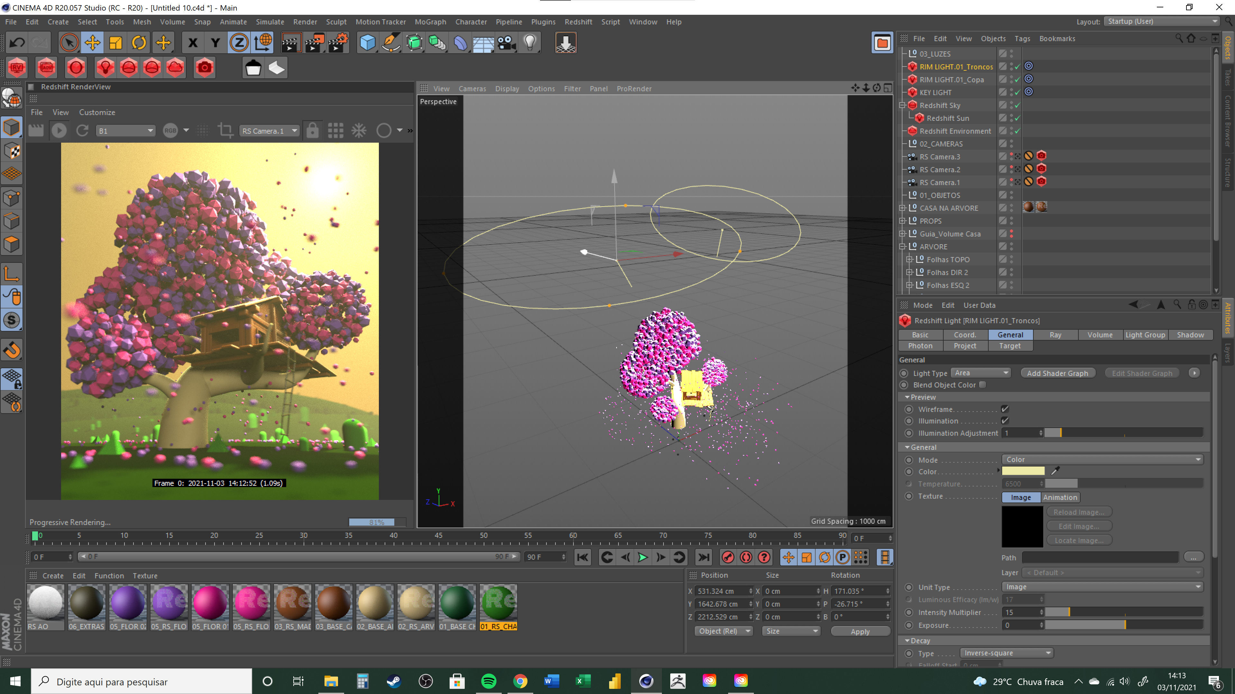Click the Render to Picture Viewer icon

(x=315, y=43)
